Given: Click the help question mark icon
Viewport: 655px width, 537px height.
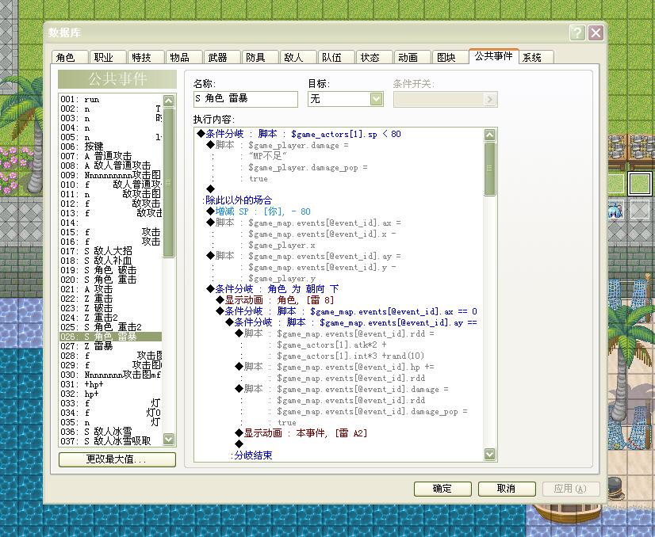Looking at the screenshot, I should [x=577, y=32].
